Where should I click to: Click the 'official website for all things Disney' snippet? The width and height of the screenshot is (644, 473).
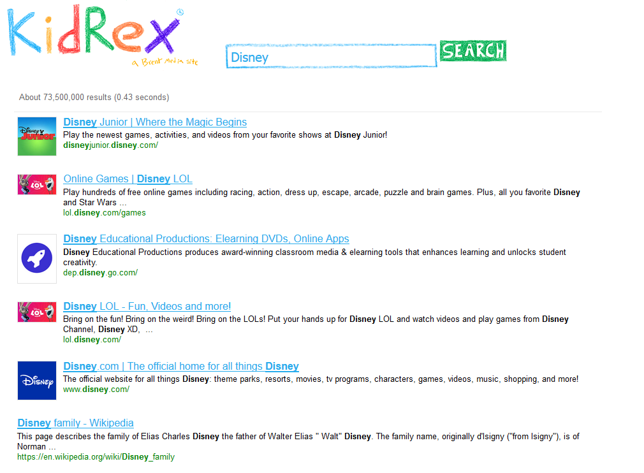pyautogui.click(x=321, y=379)
